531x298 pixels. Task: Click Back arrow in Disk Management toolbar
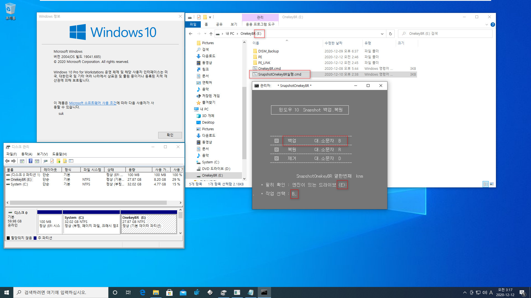click(x=7, y=161)
